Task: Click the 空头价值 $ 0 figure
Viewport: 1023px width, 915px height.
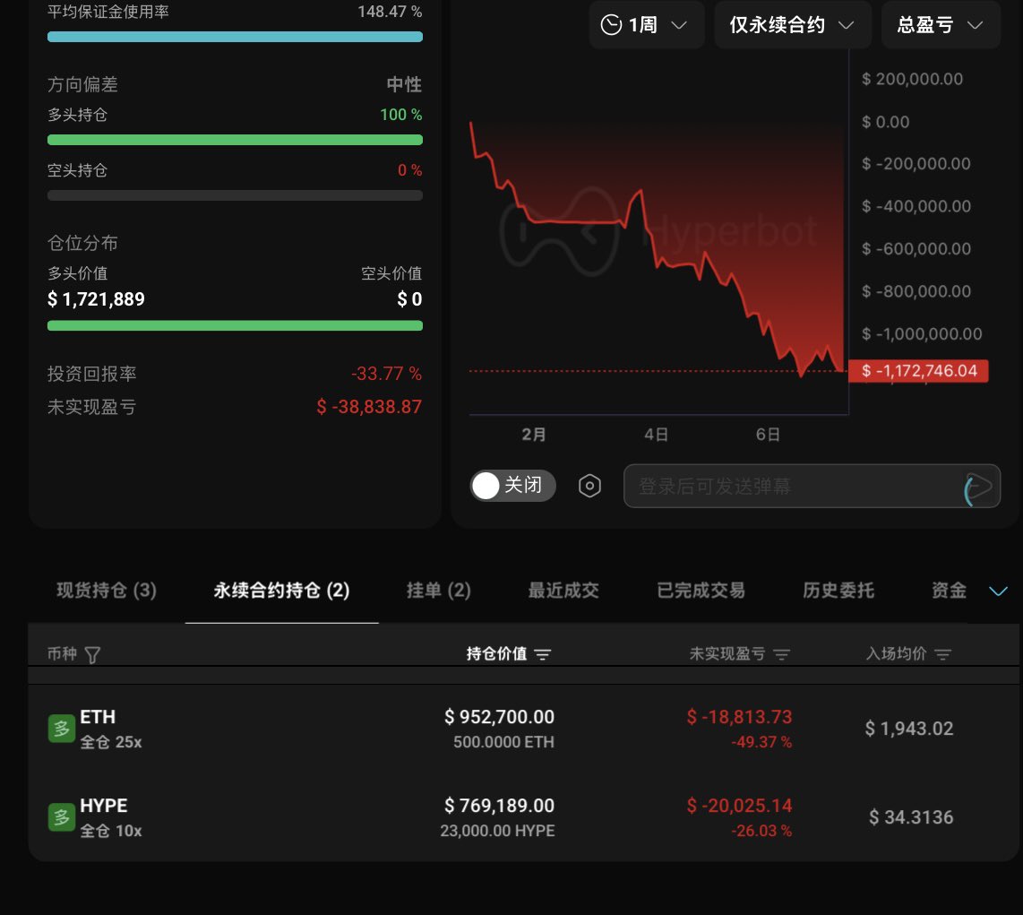Action: pyautogui.click(x=409, y=299)
